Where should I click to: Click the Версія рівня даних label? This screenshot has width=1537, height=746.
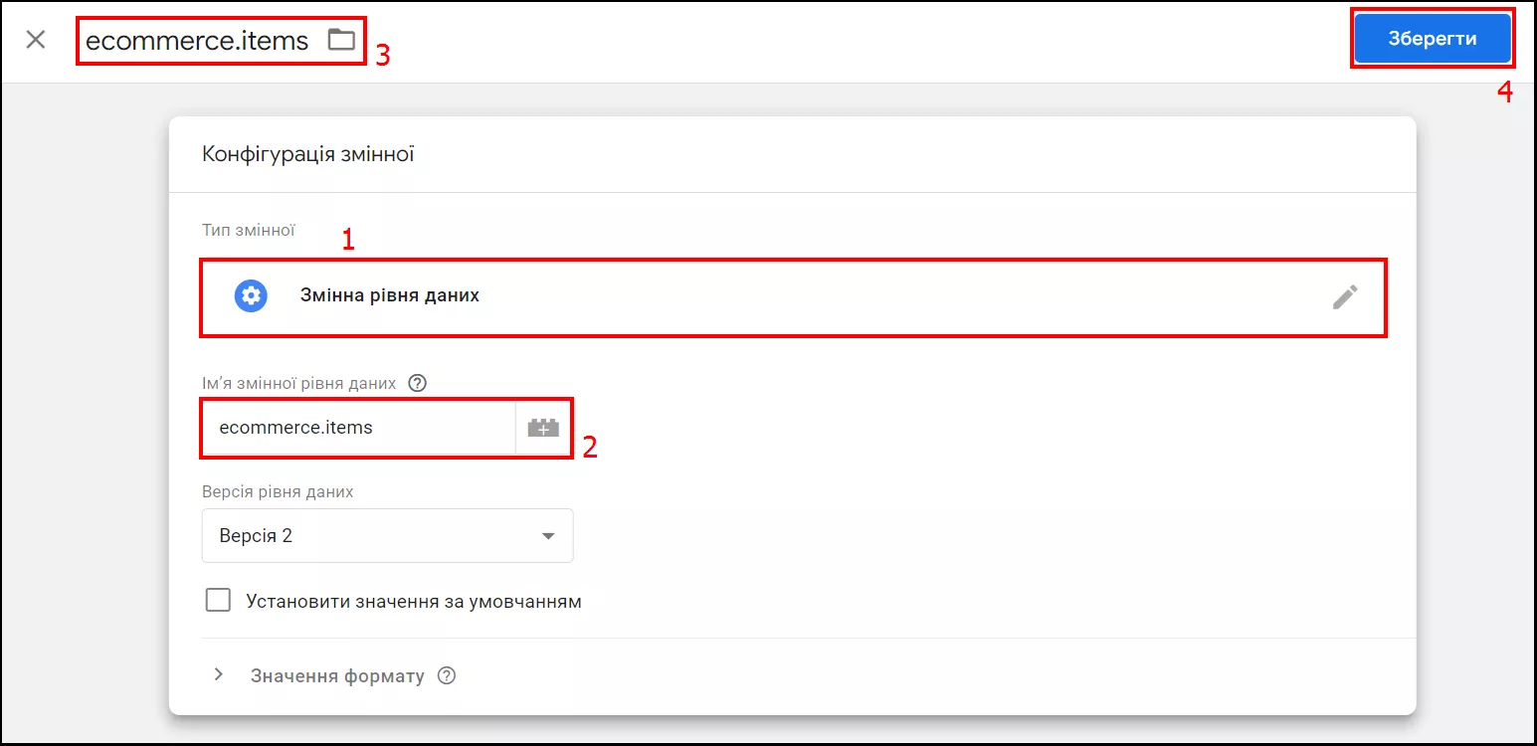click(x=278, y=491)
